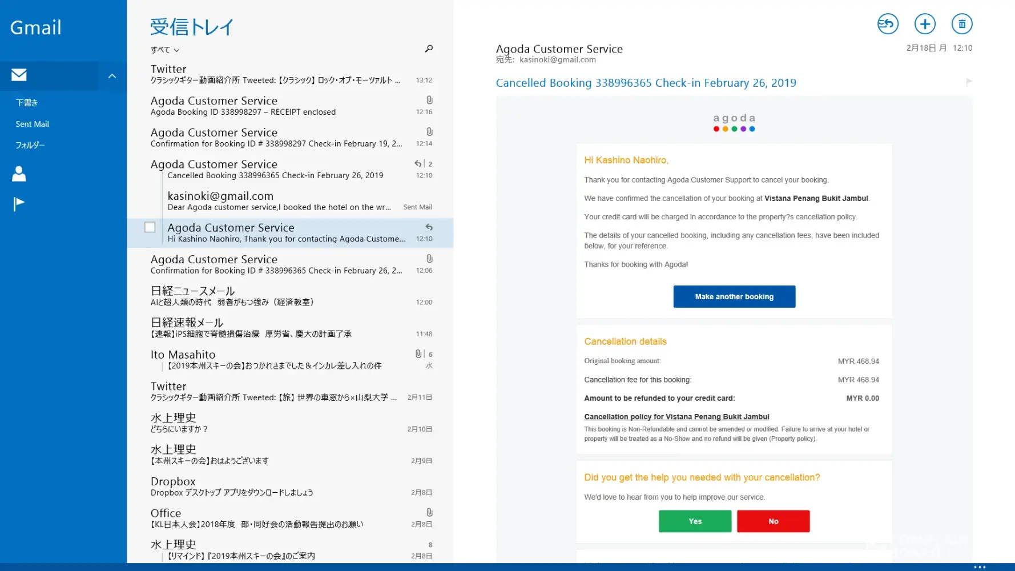1015x571 pixels.
Task: Tick the checkbox beside selected Agoda message
Action: pyautogui.click(x=150, y=227)
